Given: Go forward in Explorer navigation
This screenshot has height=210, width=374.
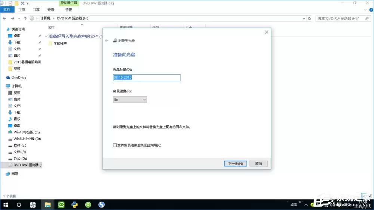Looking at the screenshot, I should click(x=12, y=18).
